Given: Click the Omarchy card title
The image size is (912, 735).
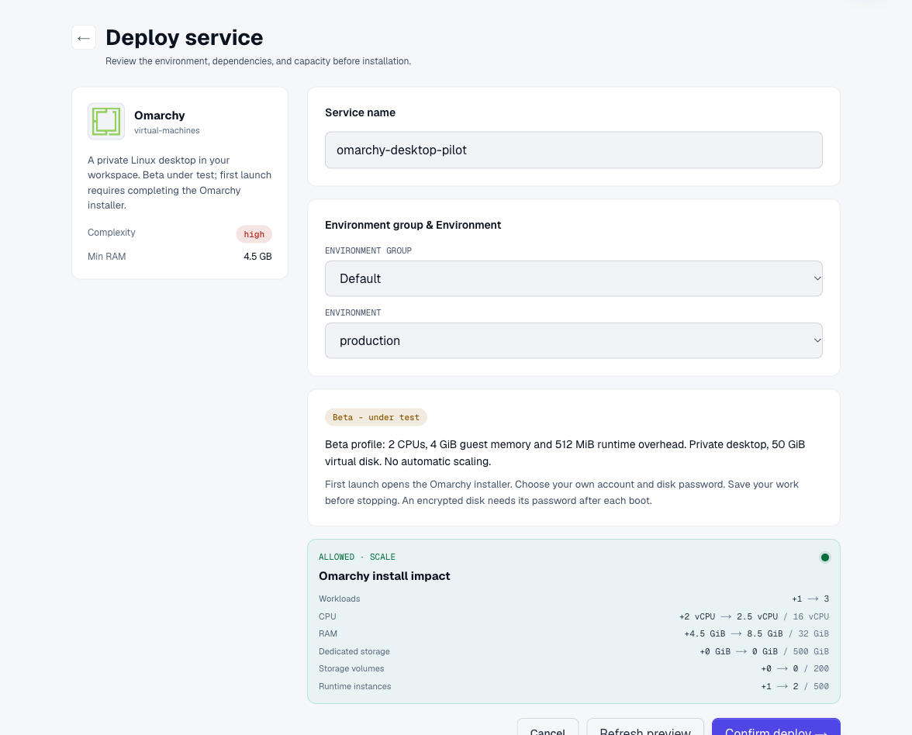Looking at the screenshot, I should click(160, 116).
